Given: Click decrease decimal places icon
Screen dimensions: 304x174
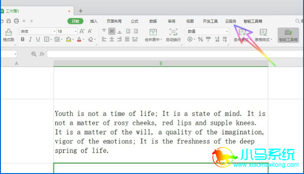Looking at the screenshot, I should [x=225, y=39].
